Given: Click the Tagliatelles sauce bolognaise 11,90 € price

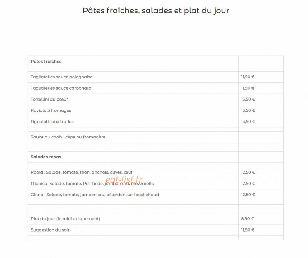Looking at the screenshot, I should coord(248,77).
